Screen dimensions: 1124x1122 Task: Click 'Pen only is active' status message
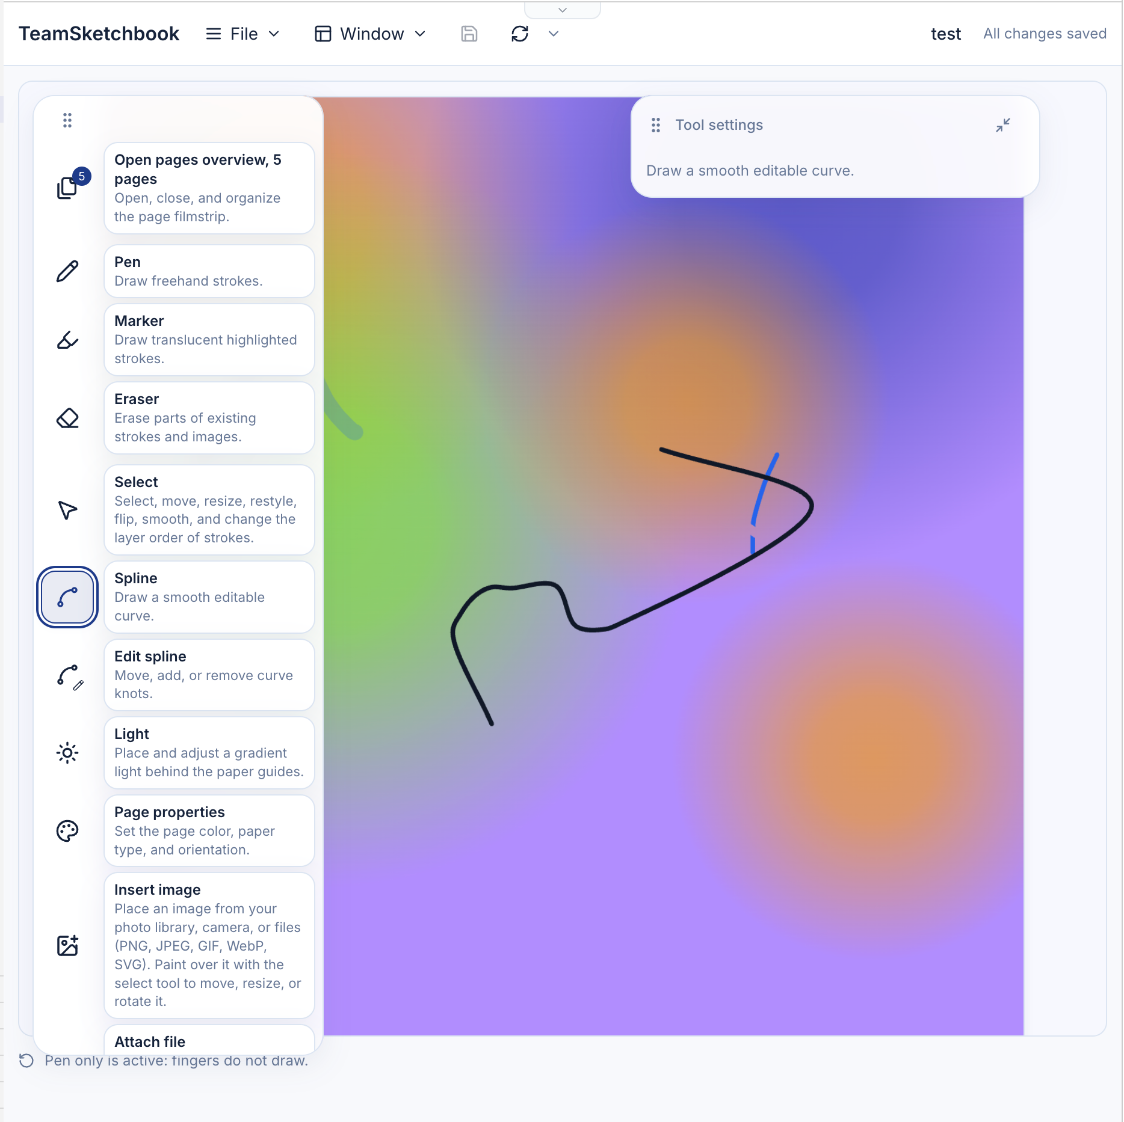176,1060
